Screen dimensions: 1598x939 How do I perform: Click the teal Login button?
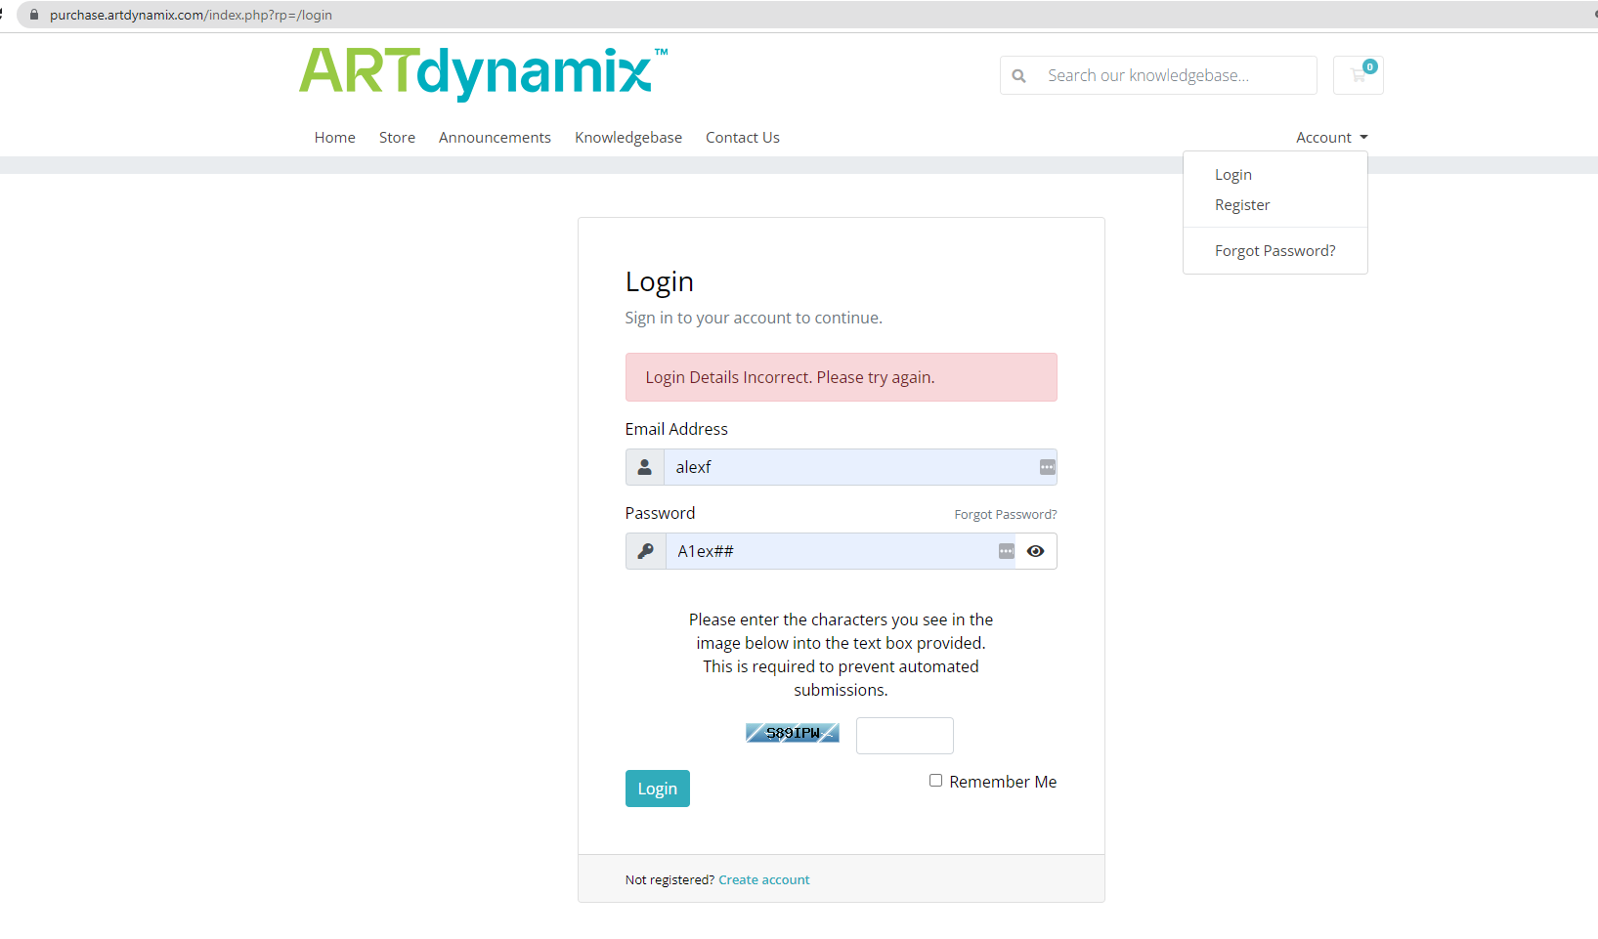pos(658,789)
